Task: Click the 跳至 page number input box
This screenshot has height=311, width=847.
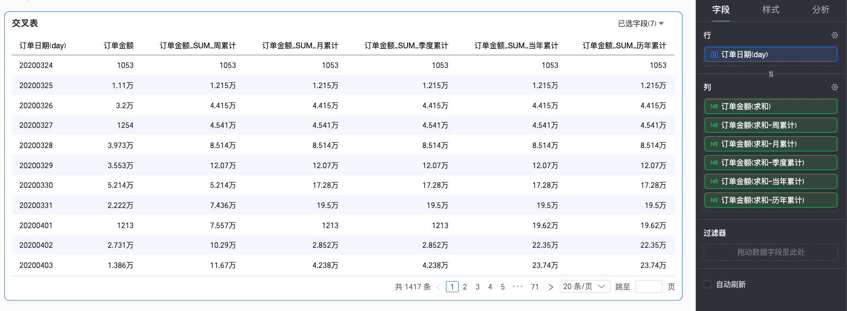Action: point(648,287)
